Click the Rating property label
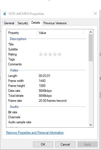The image size is (101, 150). pyautogui.click(x=12, y=54)
